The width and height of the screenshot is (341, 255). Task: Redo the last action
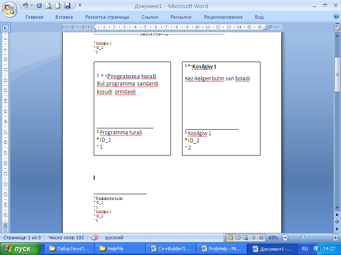coord(39,6)
